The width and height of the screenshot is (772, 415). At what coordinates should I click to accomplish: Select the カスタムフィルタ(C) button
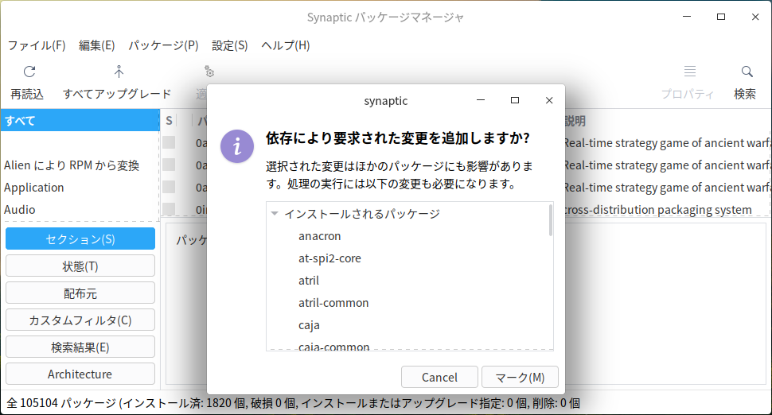click(80, 320)
